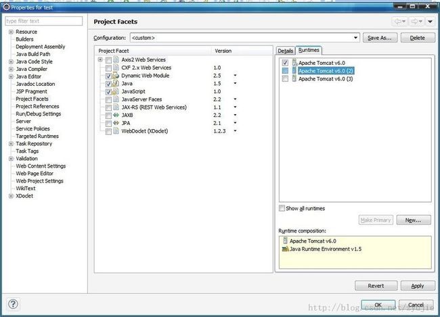Click the Cancel button
This screenshot has height=317, width=440.
click(x=416, y=305)
